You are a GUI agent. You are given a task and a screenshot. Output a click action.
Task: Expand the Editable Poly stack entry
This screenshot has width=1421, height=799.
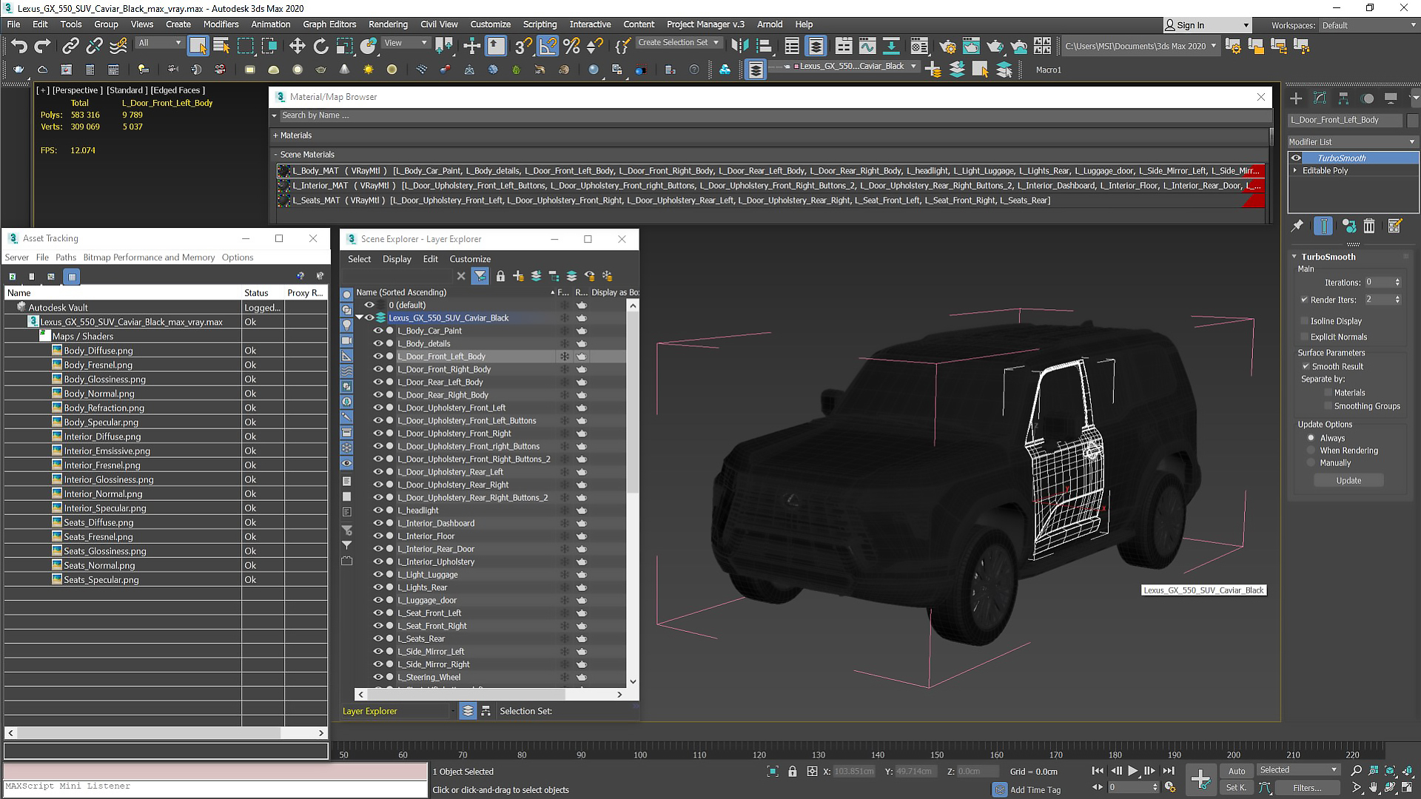1295,171
